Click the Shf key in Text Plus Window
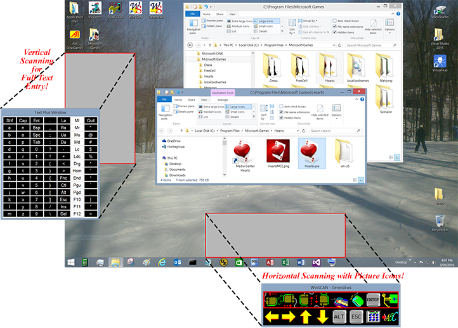 [10, 120]
